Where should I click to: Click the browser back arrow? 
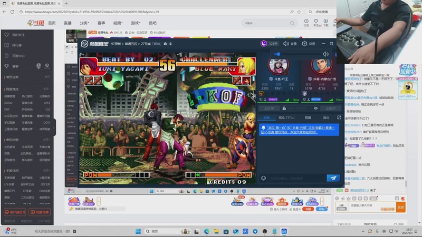[4, 12]
